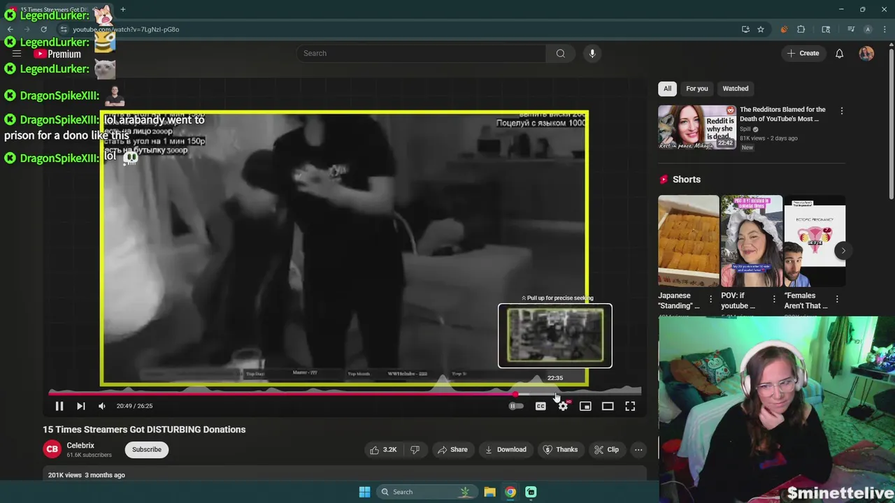Toggle closed captions CC button
The height and width of the screenshot is (503, 895).
click(x=540, y=406)
